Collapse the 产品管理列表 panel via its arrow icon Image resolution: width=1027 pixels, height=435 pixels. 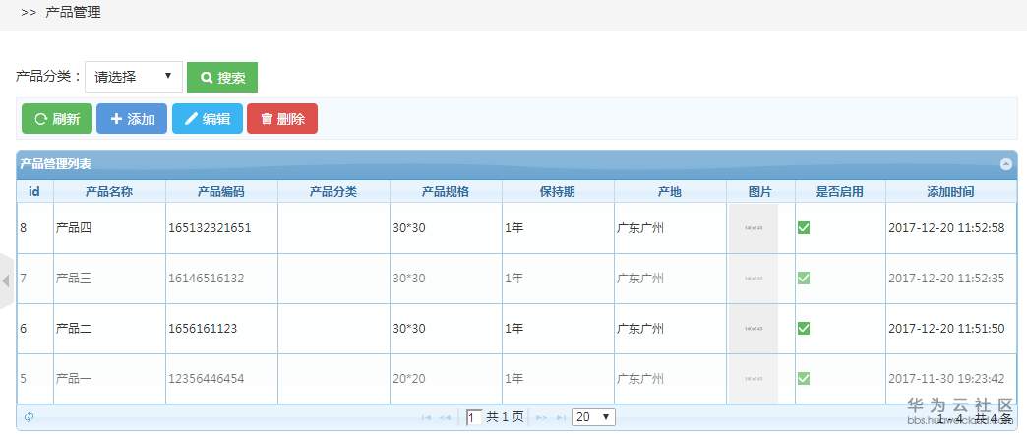[1006, 164]
